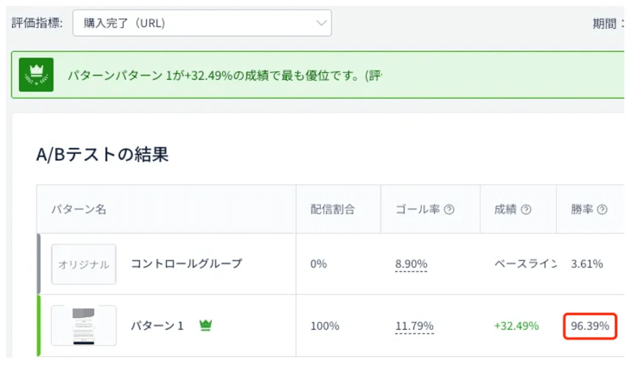Click the オリジナル thumbnail box
The width and height of the screenshot is (636, 368).
tap(83, 264)
